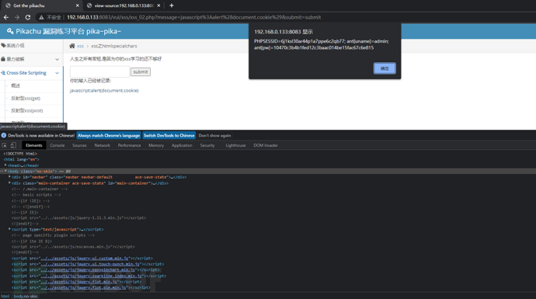
Task: Switch to the DOM Invader DevTools tab
Action: (x=266, y=145)
